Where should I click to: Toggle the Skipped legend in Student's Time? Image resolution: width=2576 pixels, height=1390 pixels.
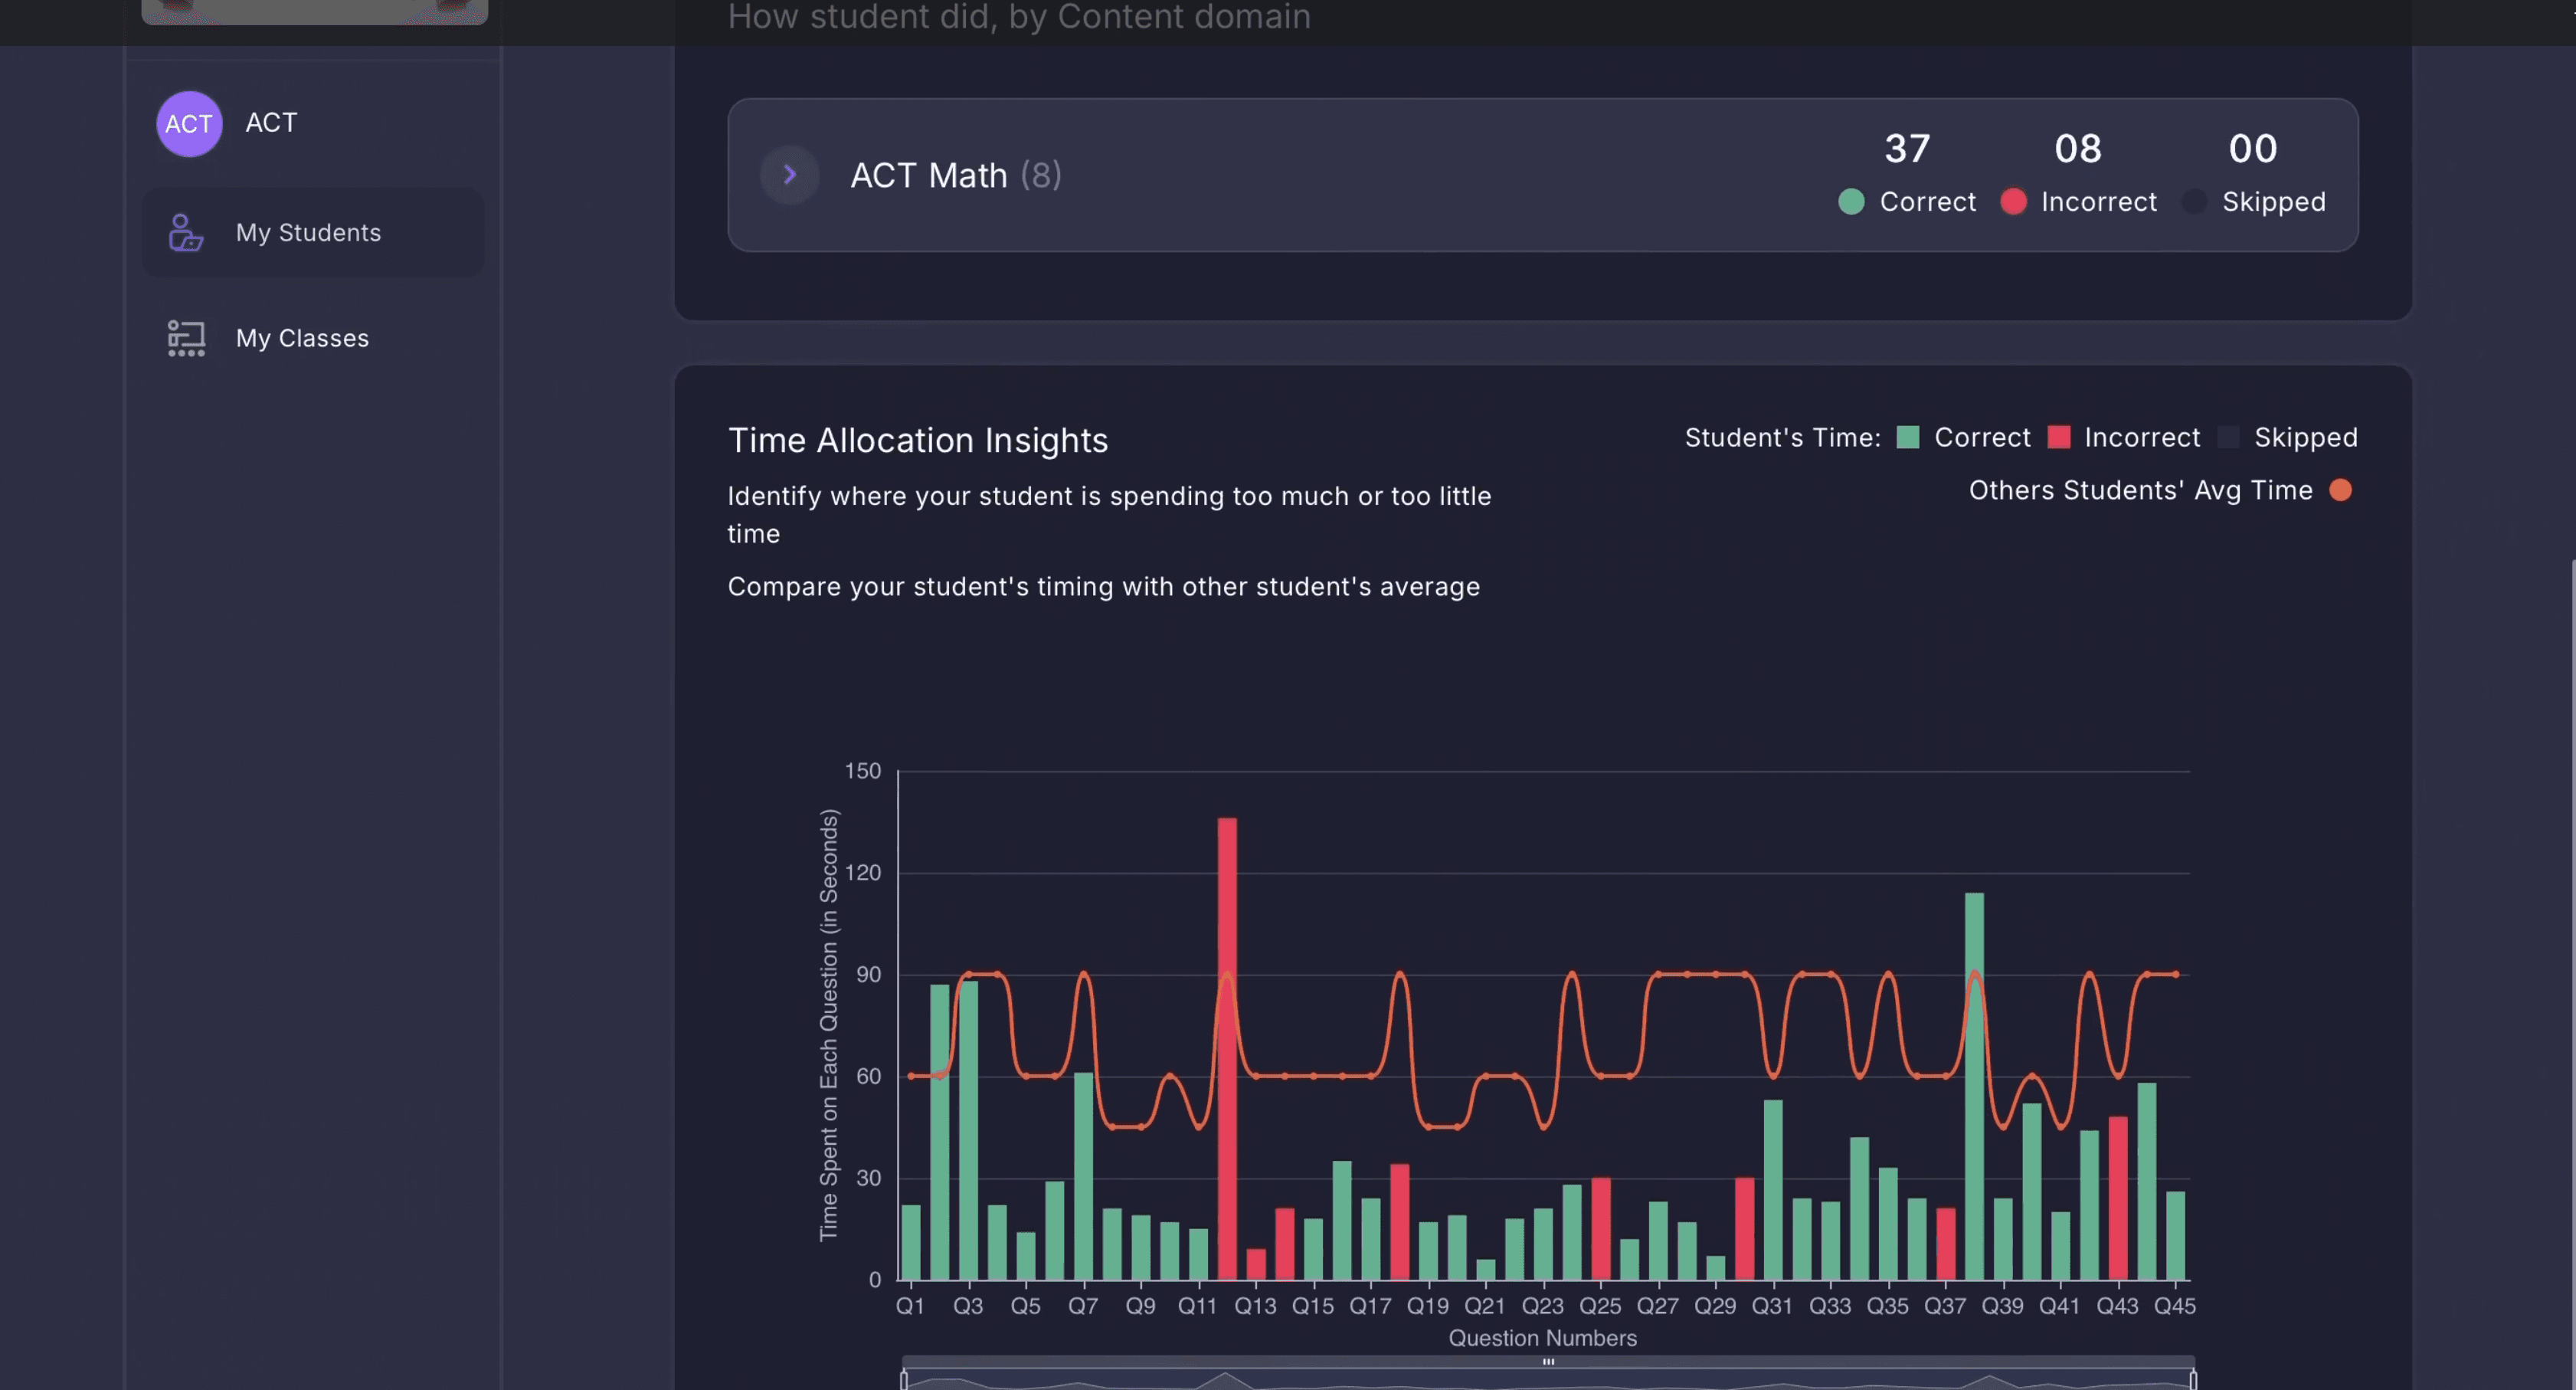(2228, 438)
